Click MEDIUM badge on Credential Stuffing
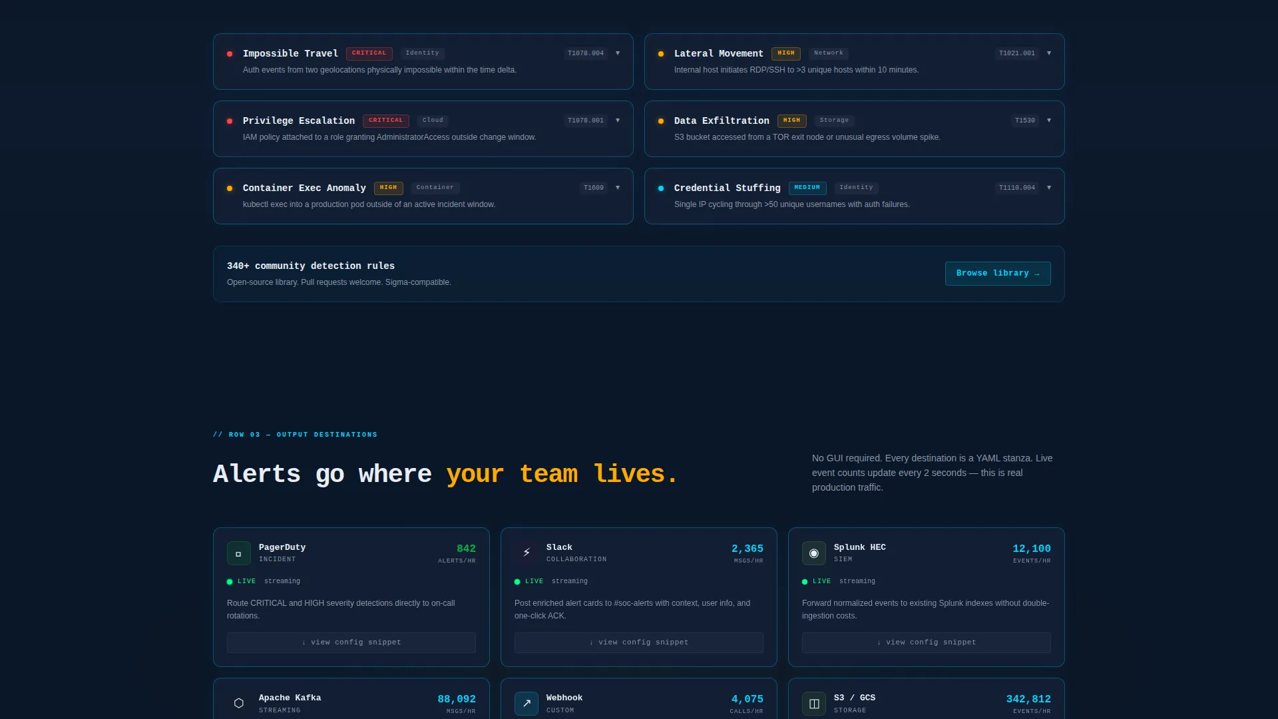This screenshot has width=1278, height=719. coord(807,188)
